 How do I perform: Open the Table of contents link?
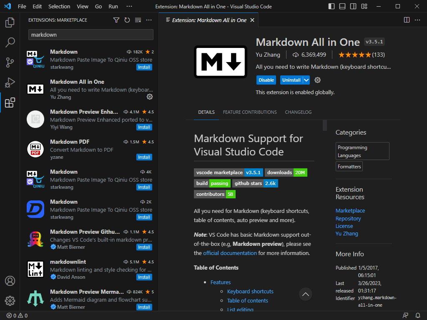(x=248, y=301)
